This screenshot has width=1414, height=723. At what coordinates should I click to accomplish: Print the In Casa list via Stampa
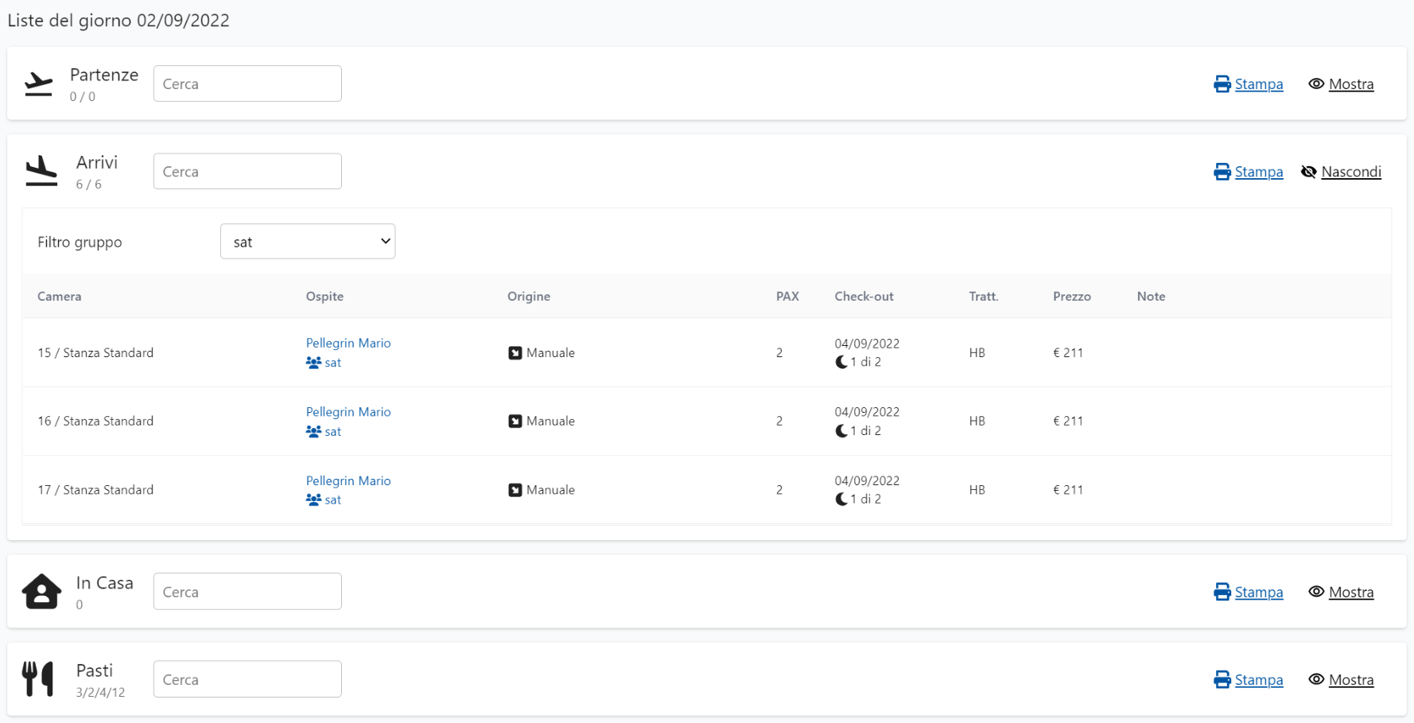[1258, 593]
